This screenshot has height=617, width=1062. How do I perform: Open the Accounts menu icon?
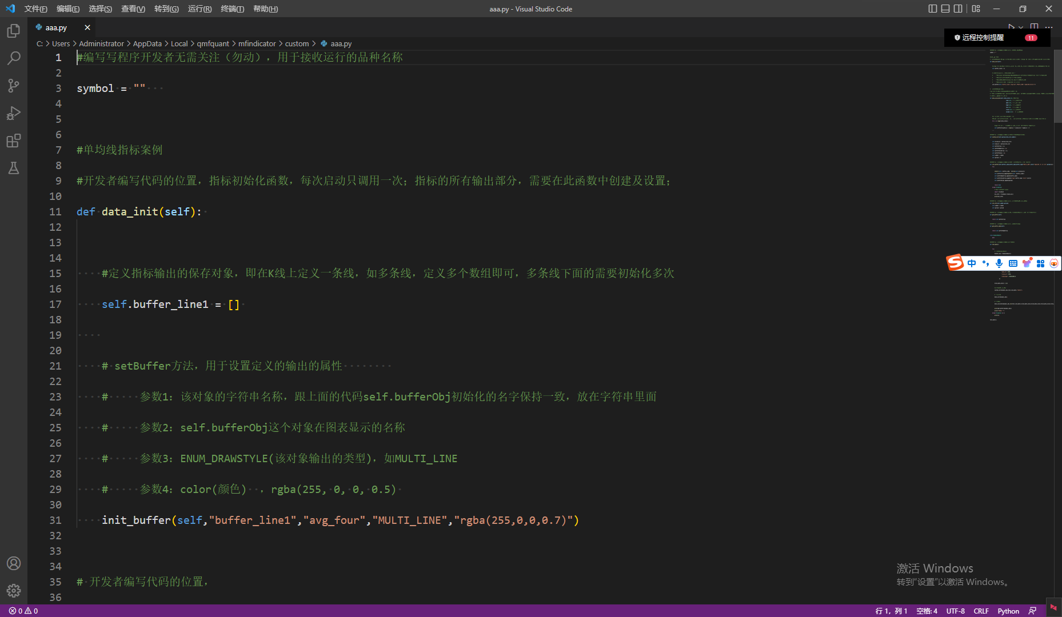[x=14, y=563]
